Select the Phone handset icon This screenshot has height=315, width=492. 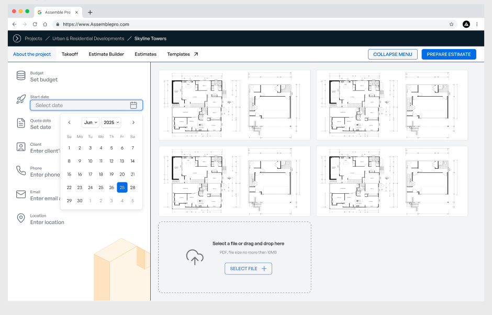(x=21, y=170)
